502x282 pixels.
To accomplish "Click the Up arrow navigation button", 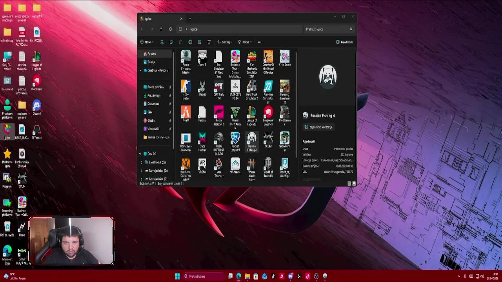I will click(161, 29).
